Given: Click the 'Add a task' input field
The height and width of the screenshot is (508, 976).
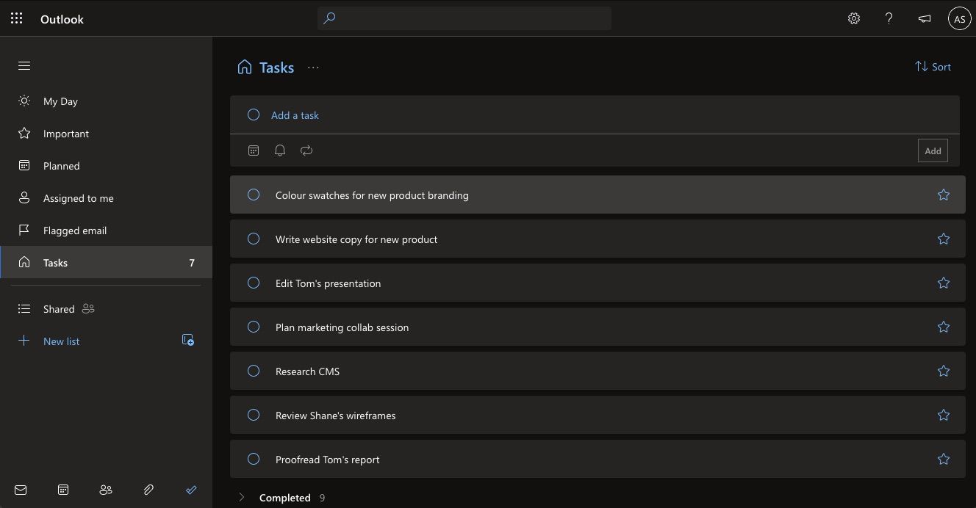Looking at the screenshot, I should (514, 115).
